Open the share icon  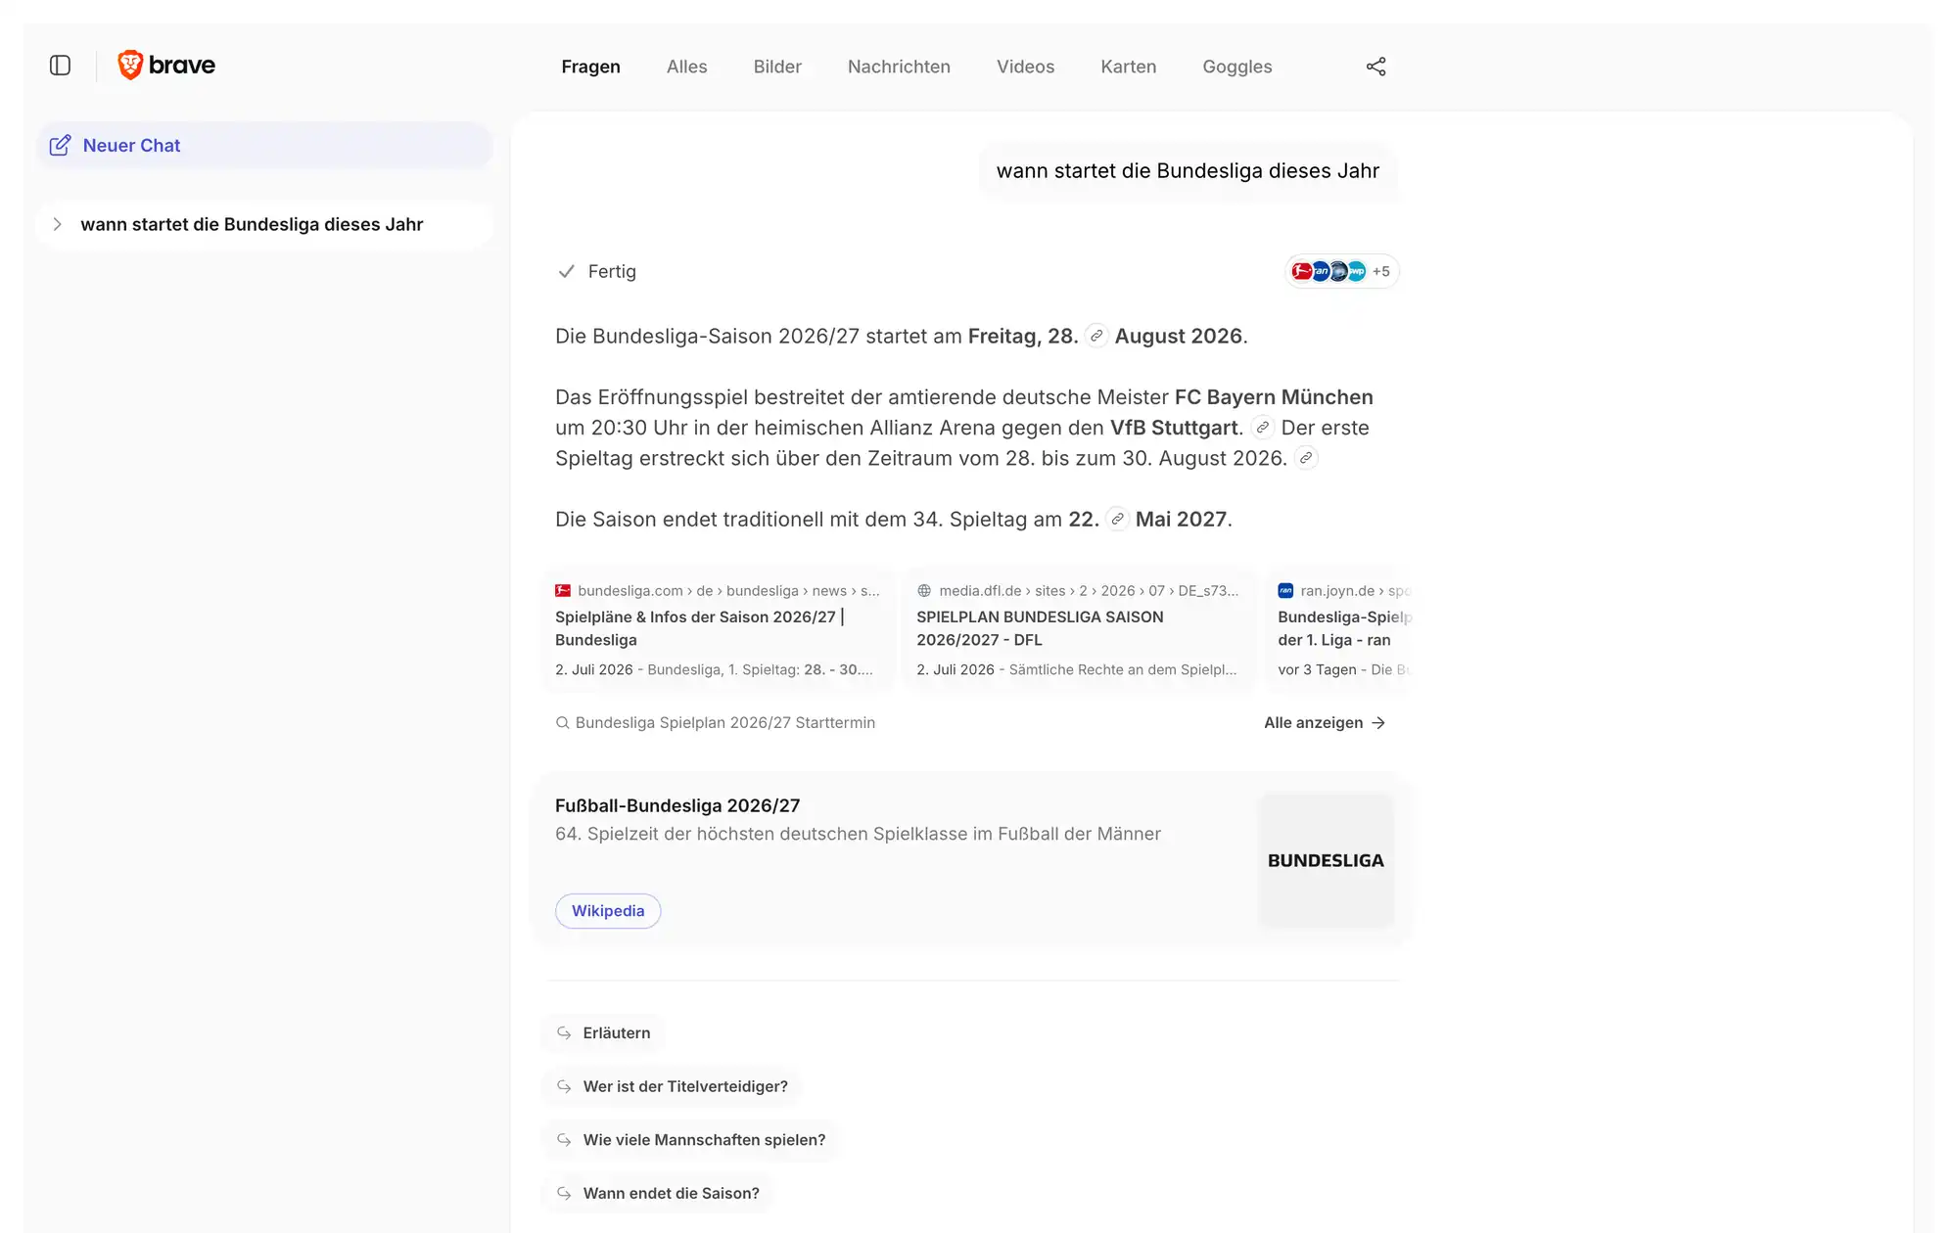pyautogui.click(x=1375, y=67)
